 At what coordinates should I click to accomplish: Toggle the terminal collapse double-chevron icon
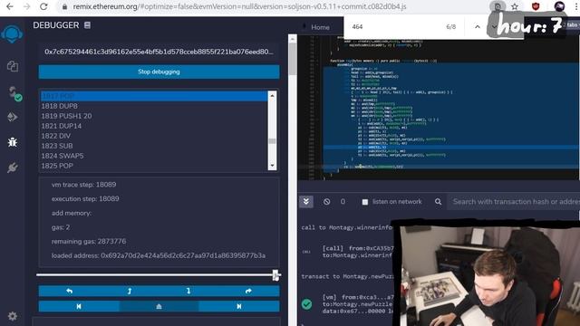(x=306, y=201)
